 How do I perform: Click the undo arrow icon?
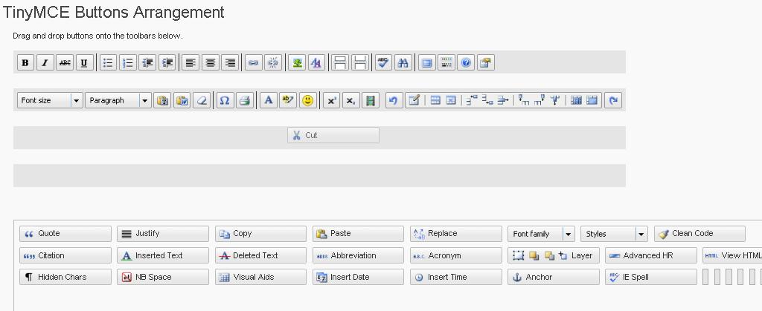click(x=394, y=100)
